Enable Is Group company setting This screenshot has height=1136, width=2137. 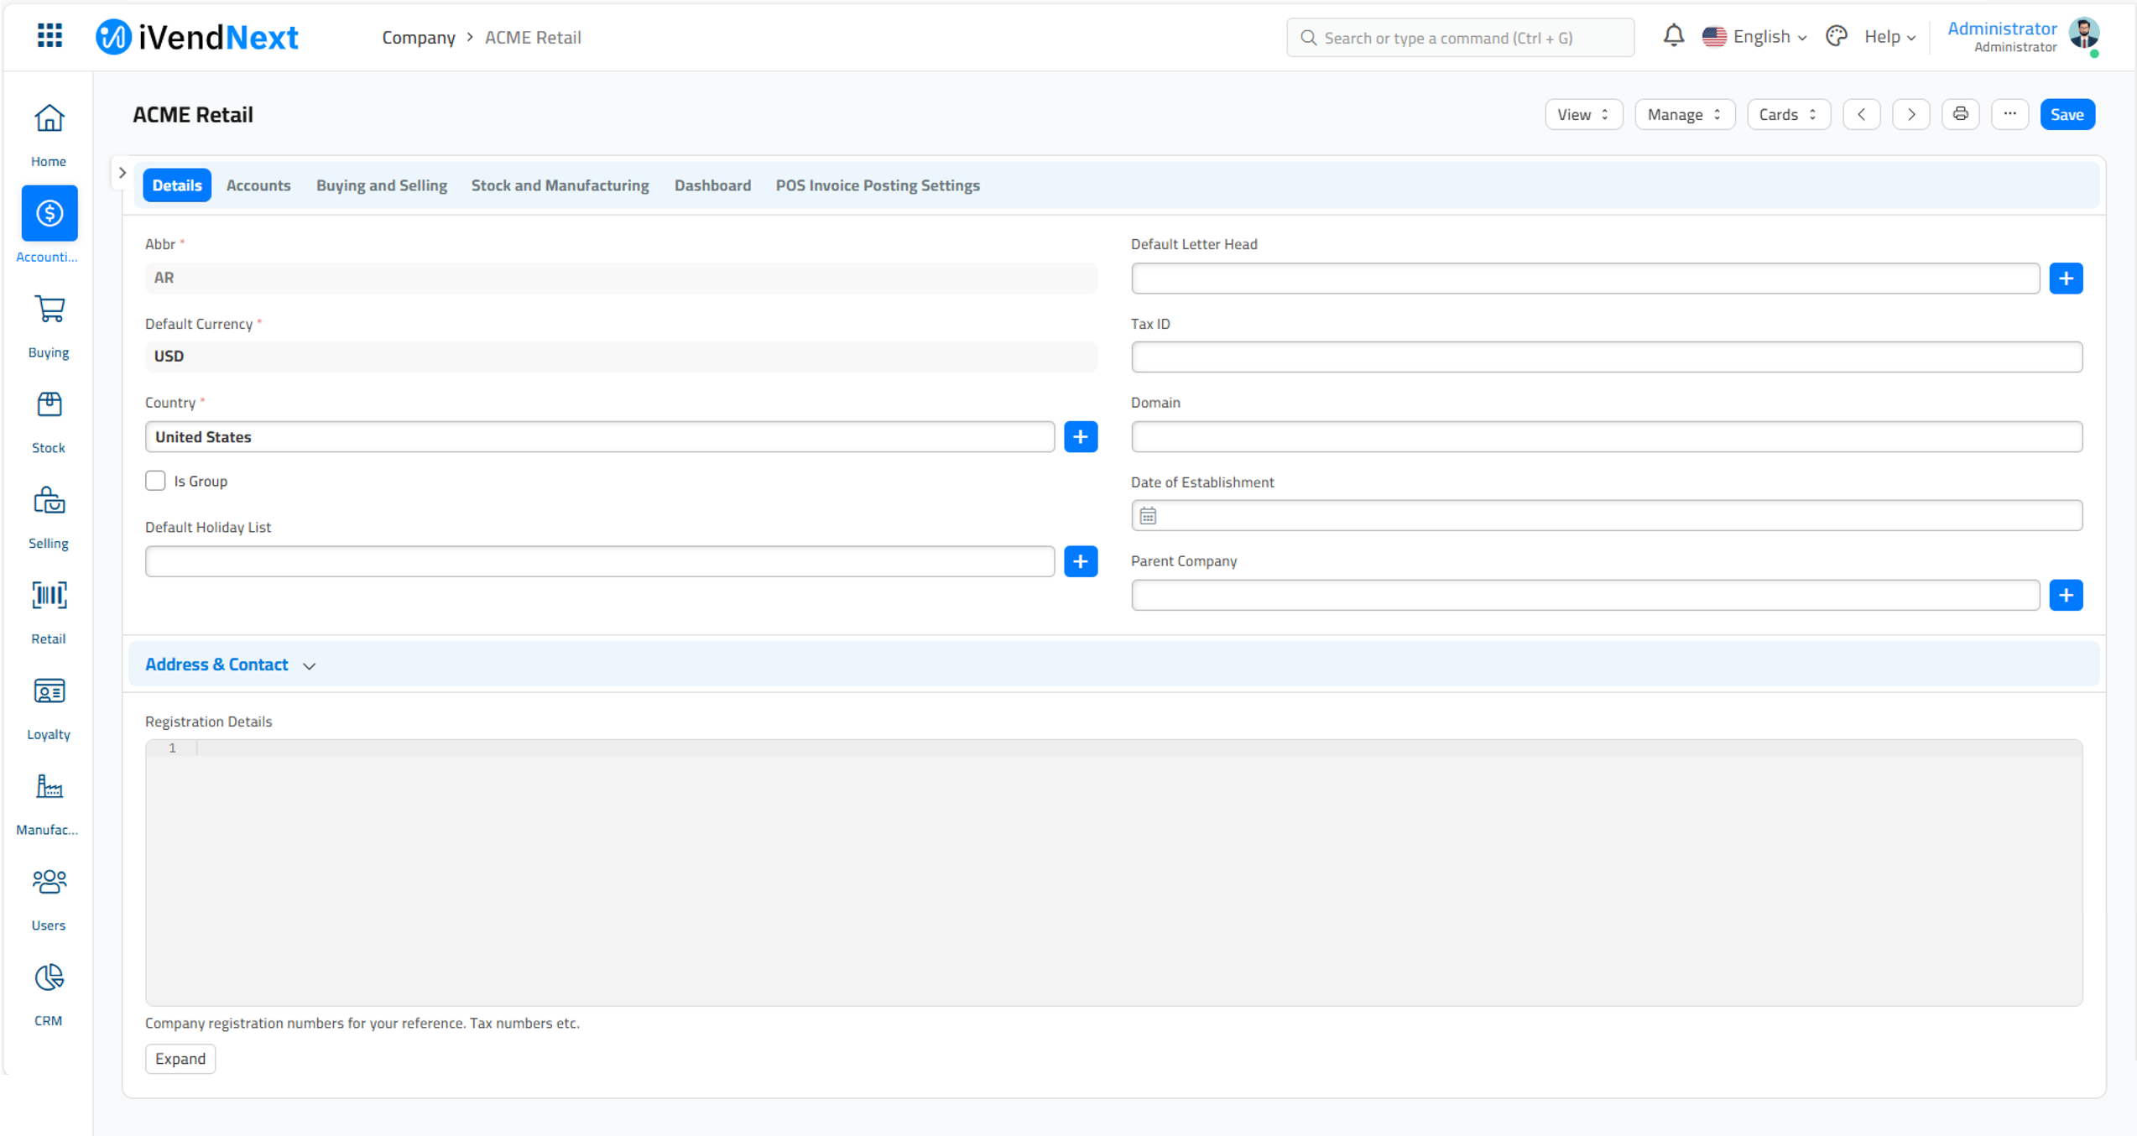point(155,481)
